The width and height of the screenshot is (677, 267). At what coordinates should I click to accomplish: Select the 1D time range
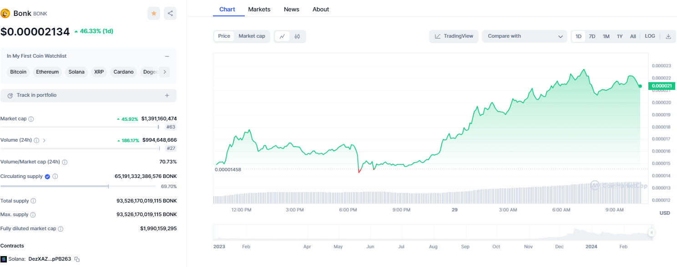(x=578, y=36)
